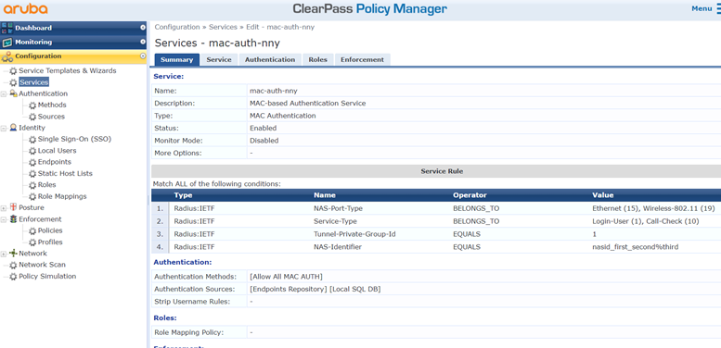Click value nasid_first_second%third
The image size is (721, 348).
(x=636, y=247)
